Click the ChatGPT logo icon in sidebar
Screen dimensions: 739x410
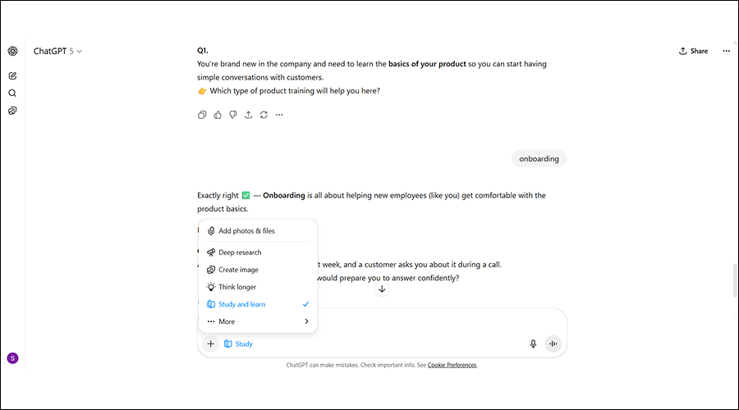point(12,51)
